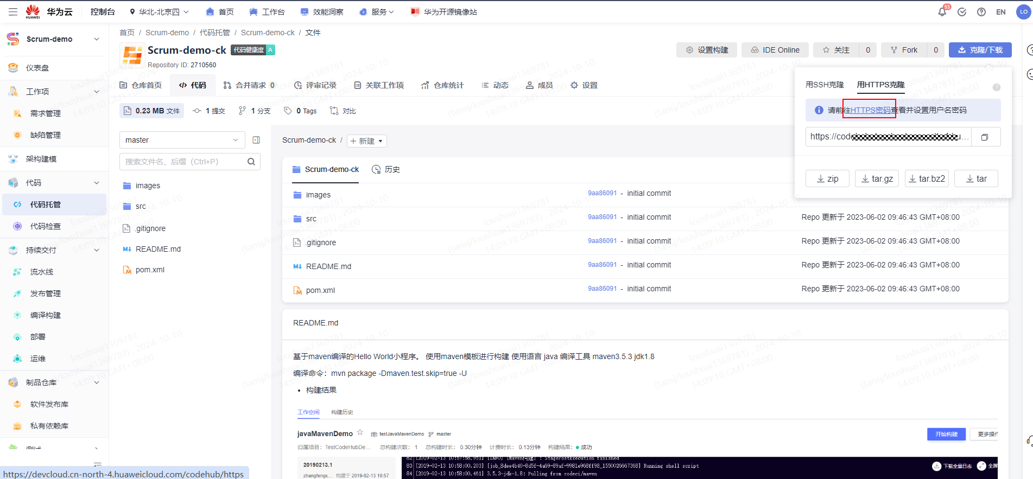Image resolution: width=1033 pixels, height=479 pixels.
Task: Select the 用HTTPS克隆 tab
Action: point(880,85)
